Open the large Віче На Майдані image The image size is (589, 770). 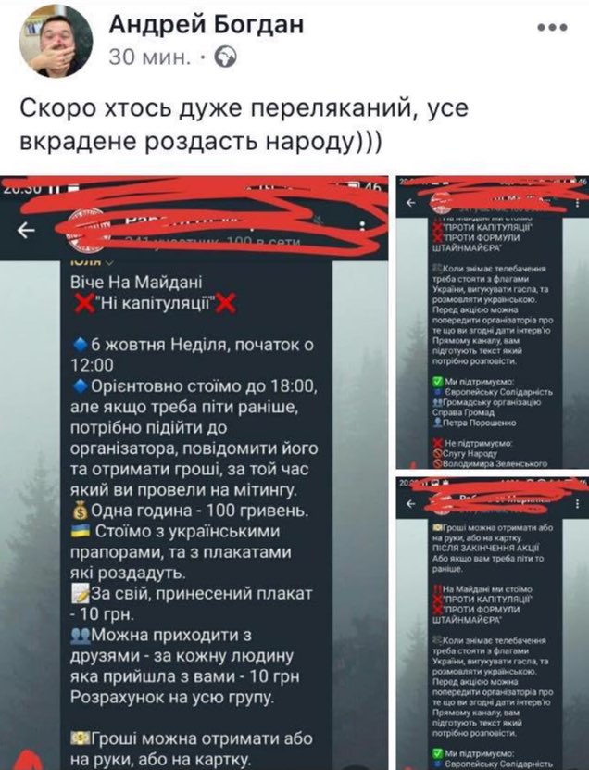pyautogui.click(x=194, y=473)
